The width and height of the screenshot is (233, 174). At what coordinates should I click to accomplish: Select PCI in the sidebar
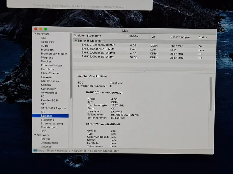pyautogui.click(x=43, y=96)
